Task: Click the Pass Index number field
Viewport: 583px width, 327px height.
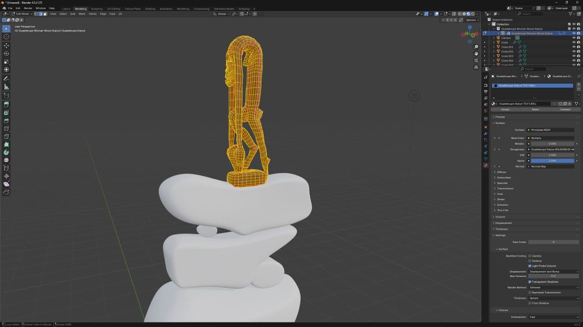Action: 553,242
